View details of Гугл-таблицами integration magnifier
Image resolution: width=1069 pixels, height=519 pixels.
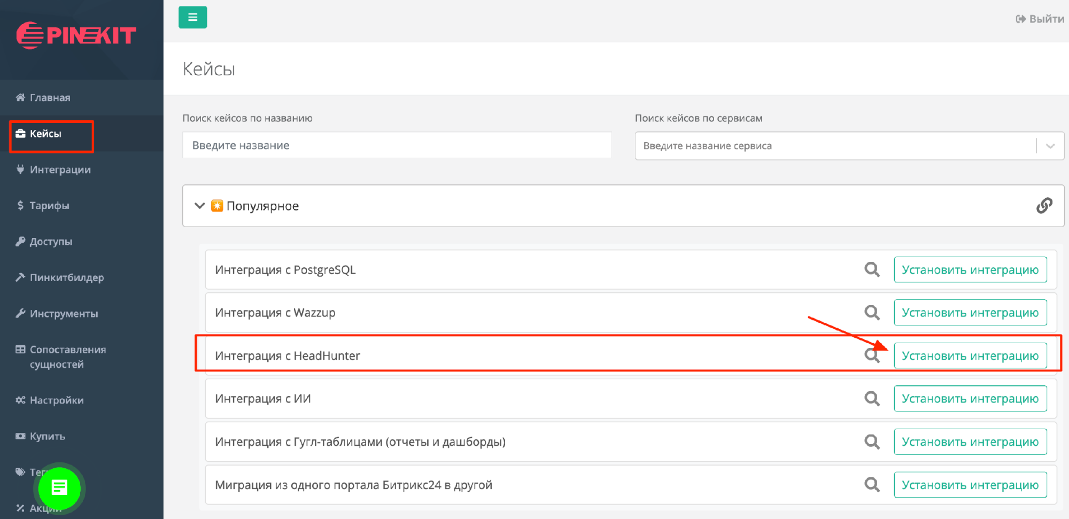(872, 442)
